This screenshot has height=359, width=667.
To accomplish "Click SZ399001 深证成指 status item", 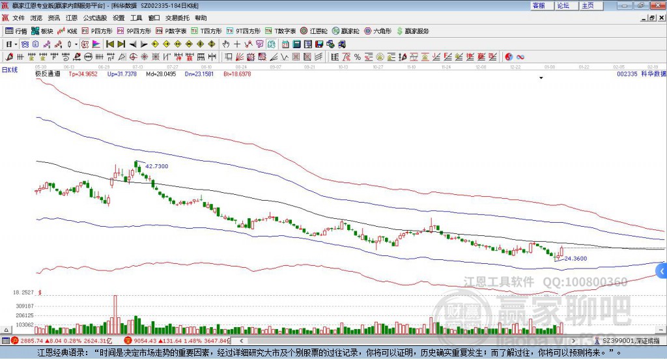I will [x=627, y=341].
